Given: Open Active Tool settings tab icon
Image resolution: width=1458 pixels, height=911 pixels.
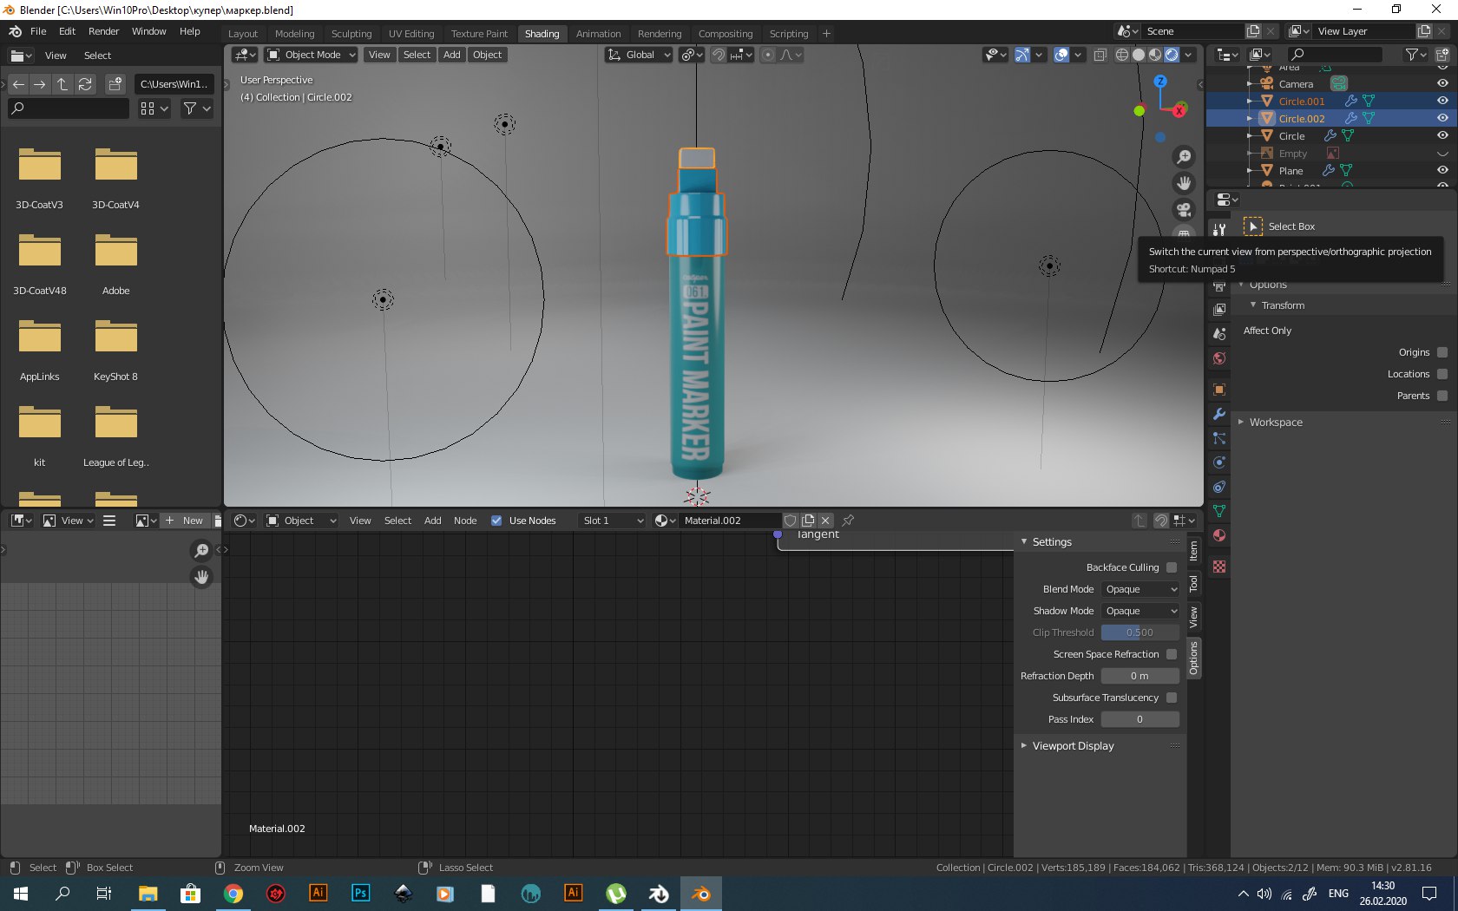Looking at the screenshot, I should pyautogui.click(x=1219, y=230).
